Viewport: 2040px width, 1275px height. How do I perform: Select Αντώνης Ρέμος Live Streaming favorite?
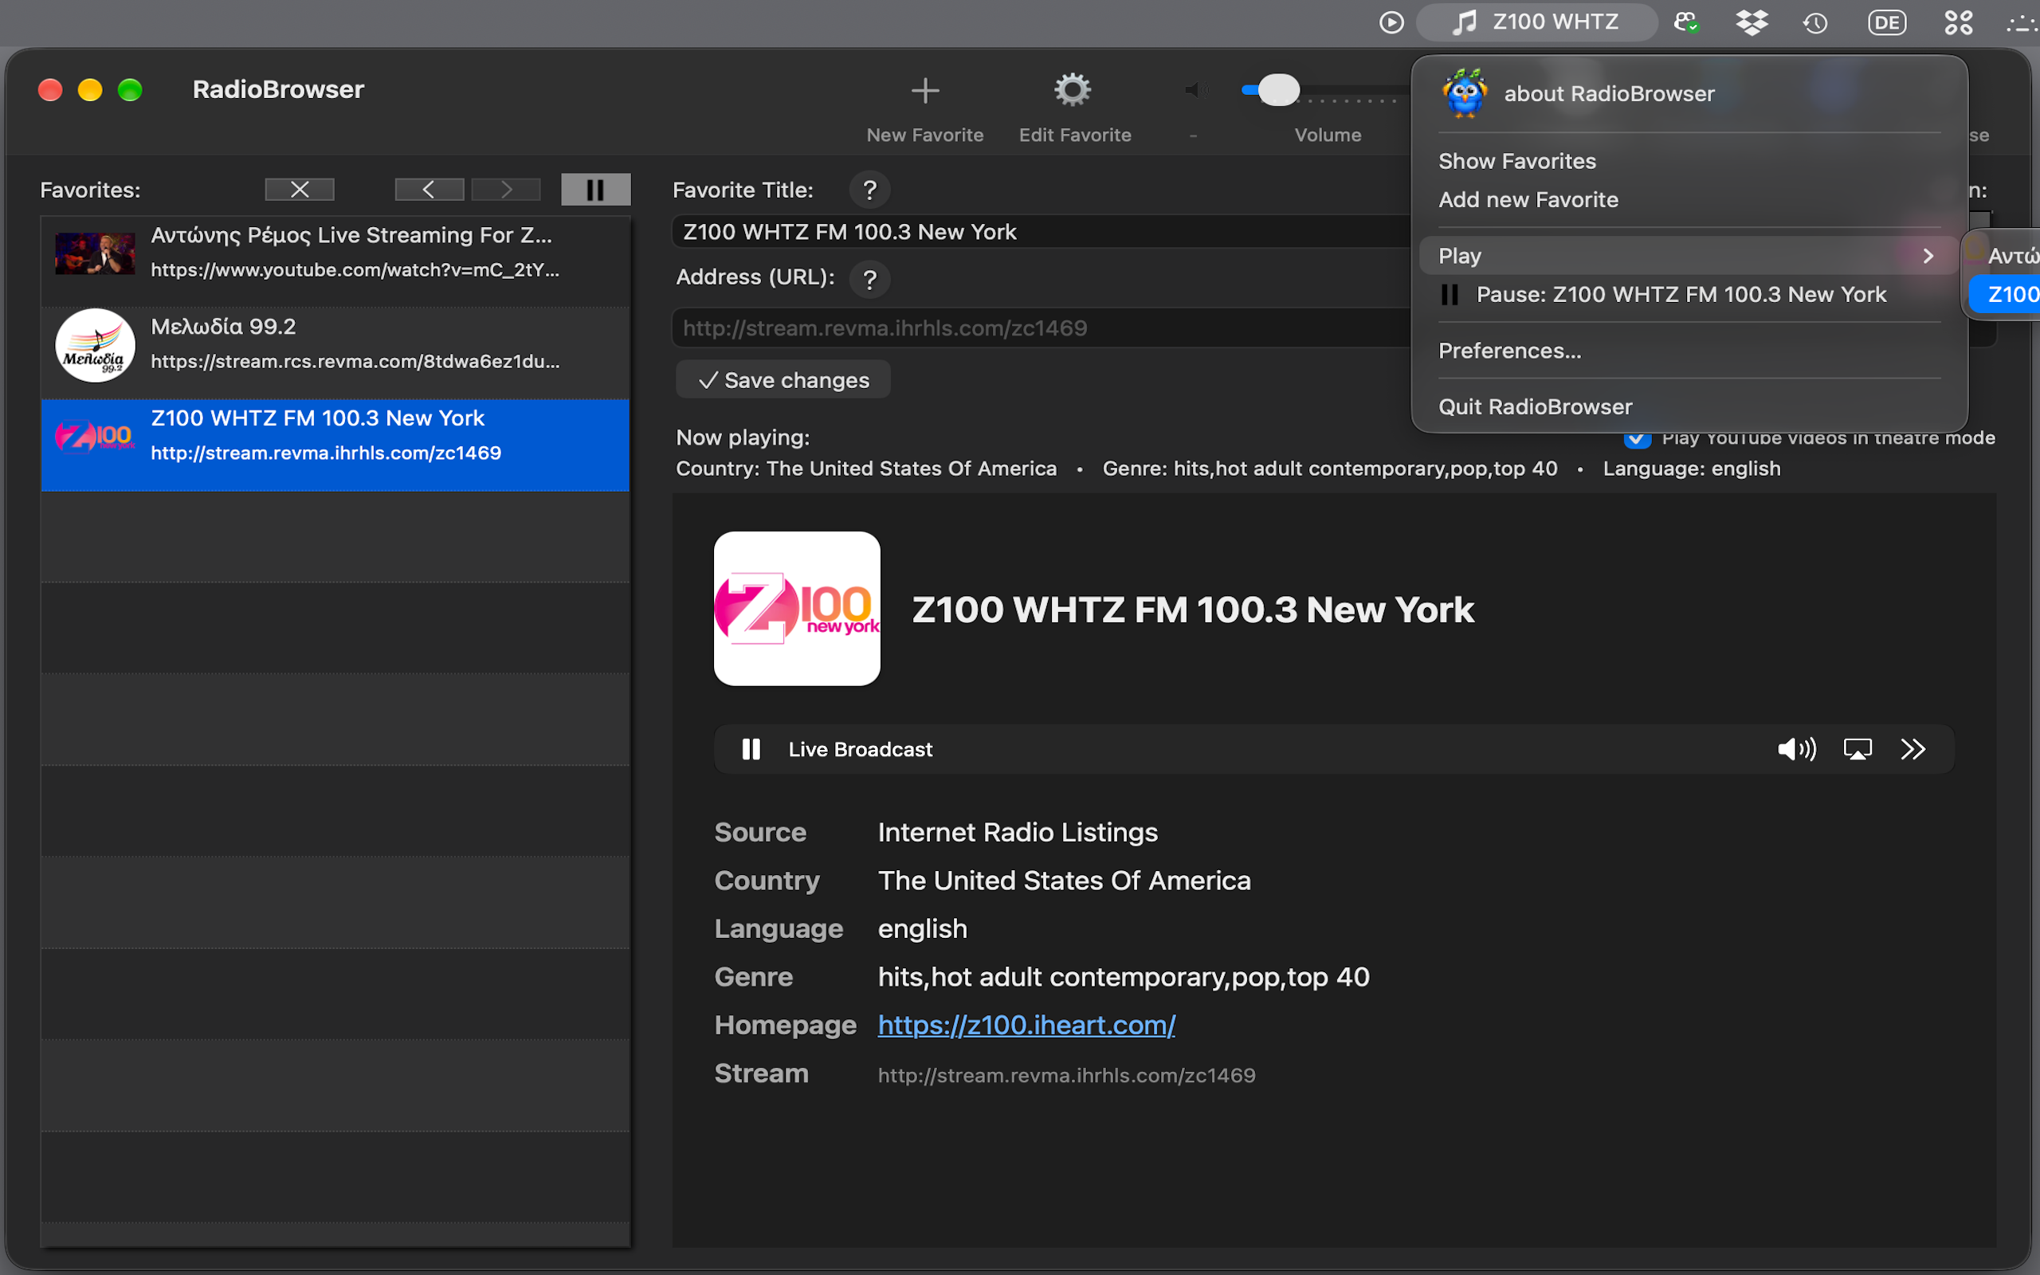(x=335, y=261)
